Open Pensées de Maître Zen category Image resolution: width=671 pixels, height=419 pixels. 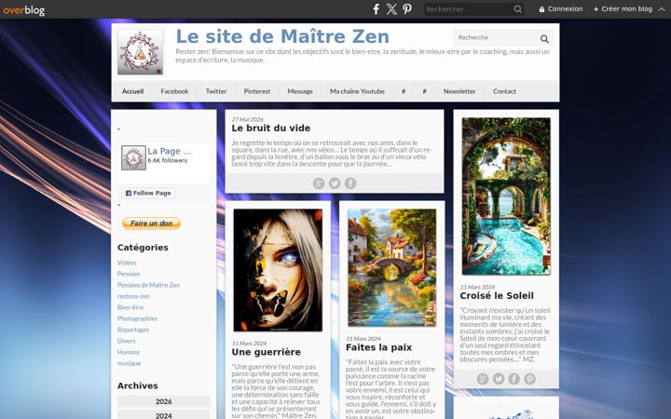click(x=148, y=285)
